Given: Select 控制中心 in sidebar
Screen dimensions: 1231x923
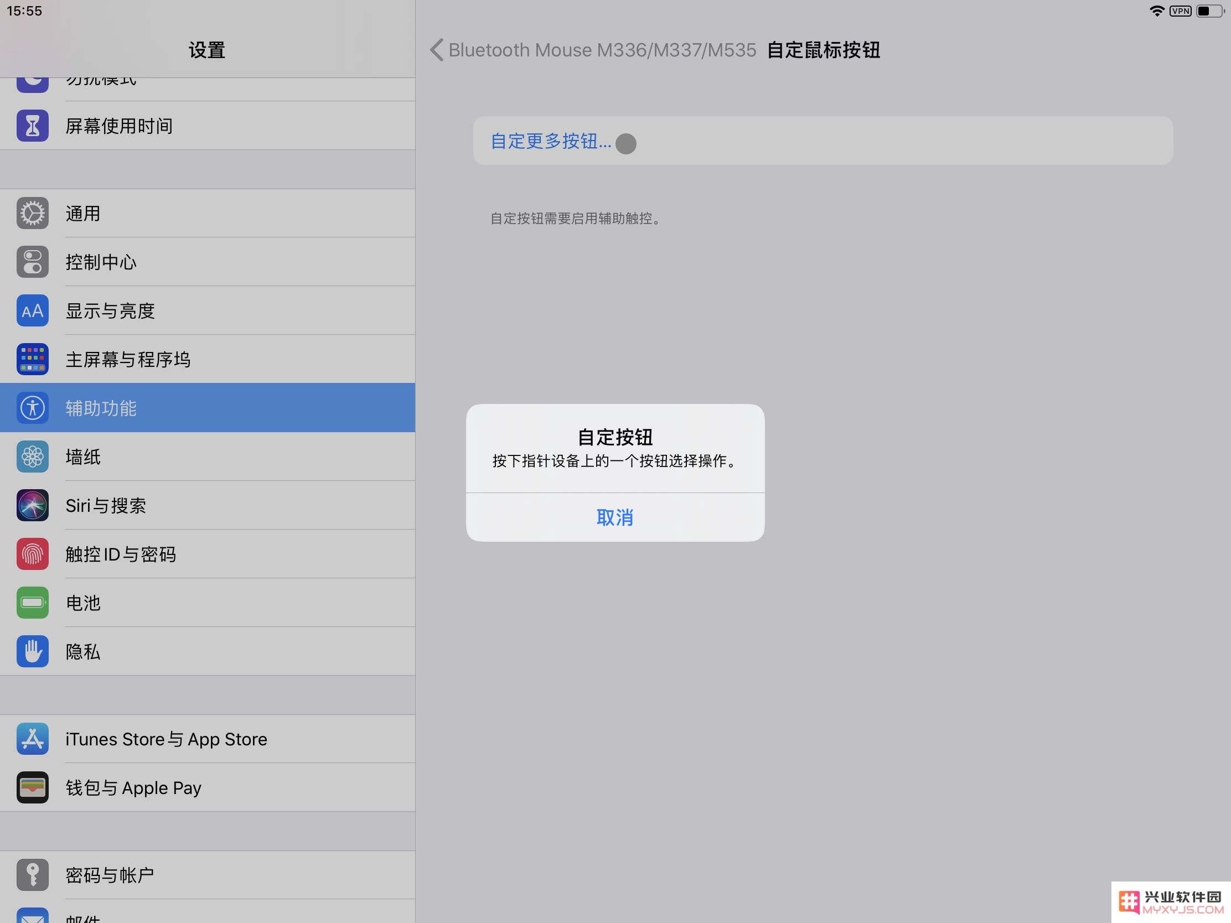Looking at the screenshot, I should (x=208, y=262).
